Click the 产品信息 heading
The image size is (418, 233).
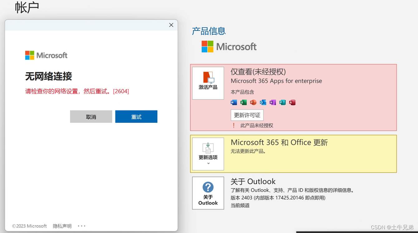click(x=209, y=31)
